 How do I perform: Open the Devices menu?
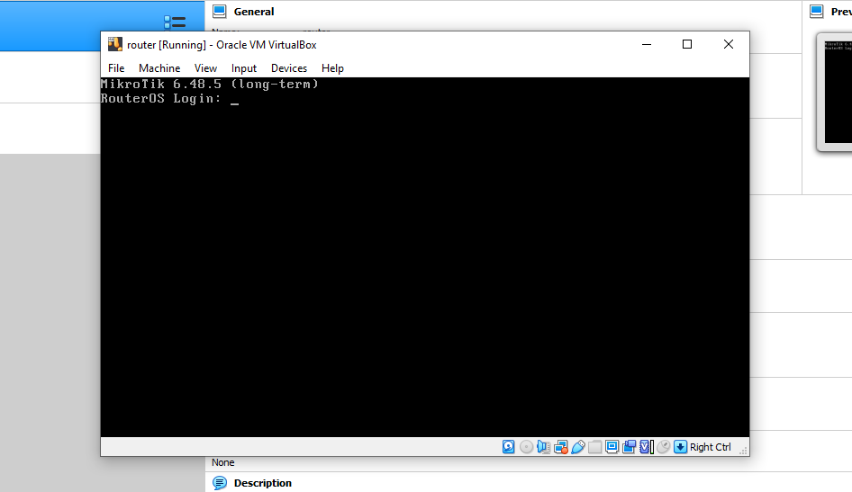(289, 68)
